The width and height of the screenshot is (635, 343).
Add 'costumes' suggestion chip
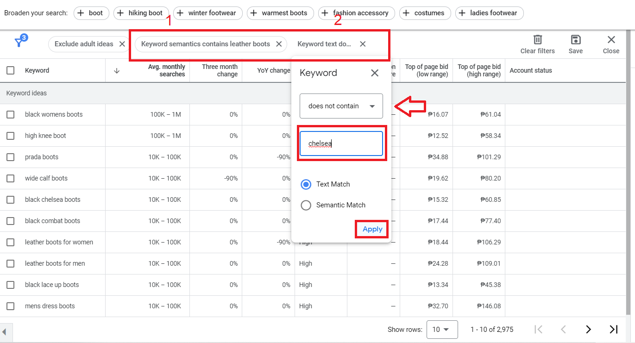[x=425, y=13]
